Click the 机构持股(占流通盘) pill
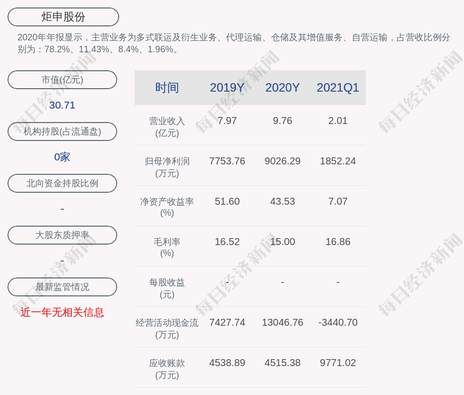The height and width of the screenshot is (395, 464). [62, 132]
